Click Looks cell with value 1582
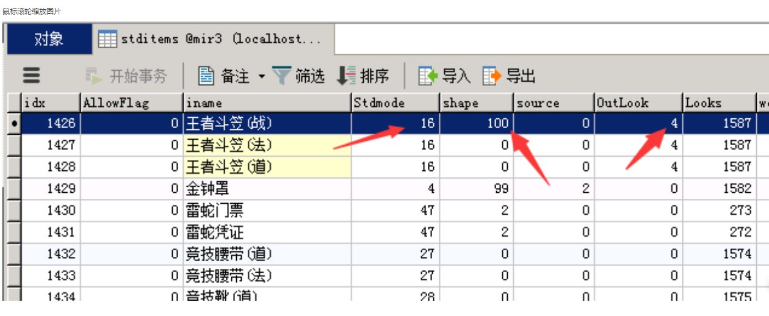Image resolution: width=769 pixels, height=316 pixels. (718, 189)
